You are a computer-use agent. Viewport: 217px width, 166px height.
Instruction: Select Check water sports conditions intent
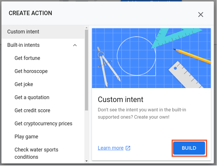(x=36, y=153)
